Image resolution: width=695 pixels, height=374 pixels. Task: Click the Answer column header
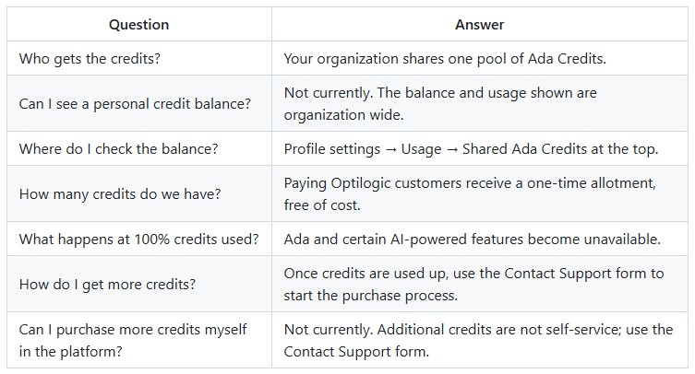point(480,24)
